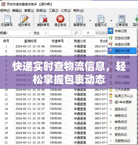Click the search keyword input field
The image size is (138, 145).
[60, 33]
